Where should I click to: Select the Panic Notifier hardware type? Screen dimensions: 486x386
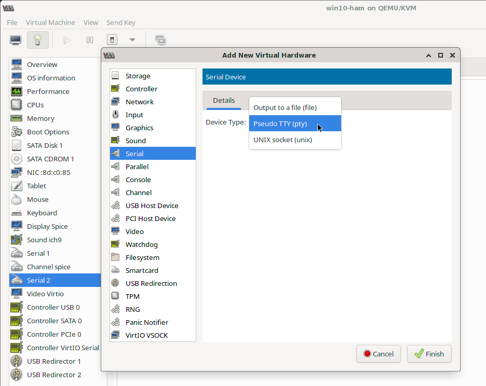point(147,322)
